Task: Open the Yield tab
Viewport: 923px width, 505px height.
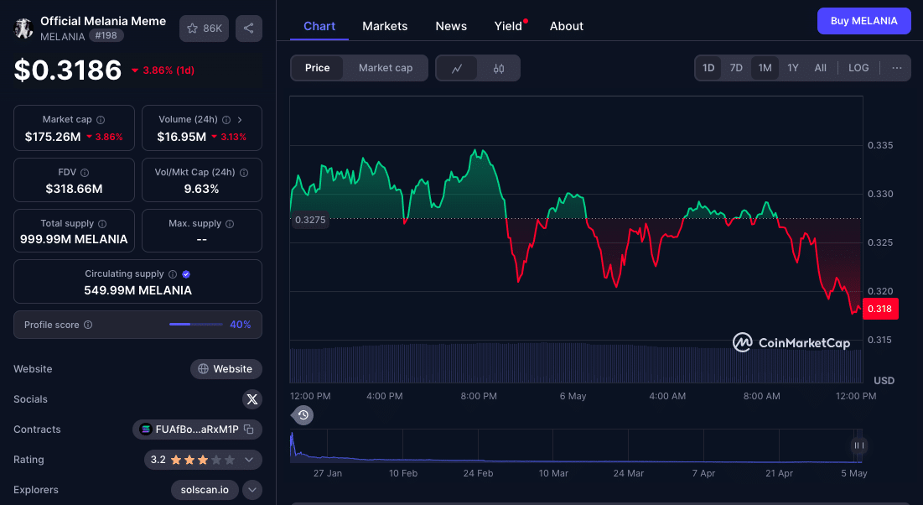Action: point(508,26)
